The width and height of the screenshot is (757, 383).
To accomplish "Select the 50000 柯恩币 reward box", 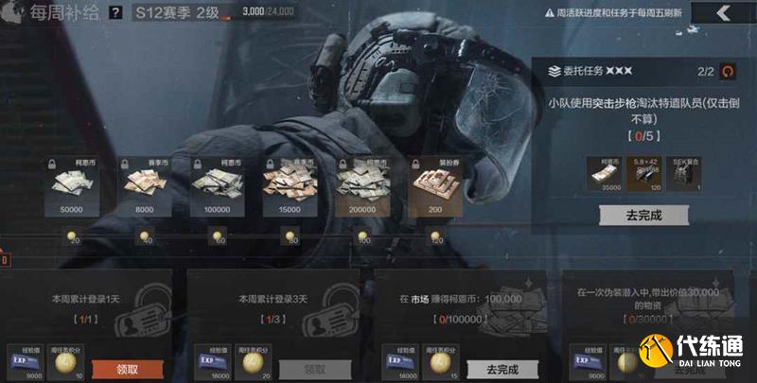I will (72, 186).
